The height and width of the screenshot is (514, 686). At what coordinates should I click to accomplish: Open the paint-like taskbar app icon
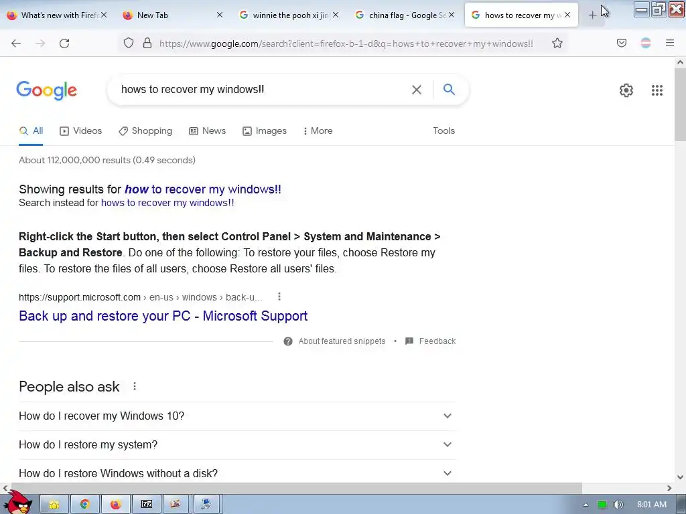[176, 505]
